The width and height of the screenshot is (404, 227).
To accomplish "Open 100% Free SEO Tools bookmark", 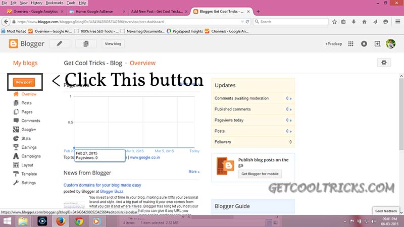I will pos(96,31).
